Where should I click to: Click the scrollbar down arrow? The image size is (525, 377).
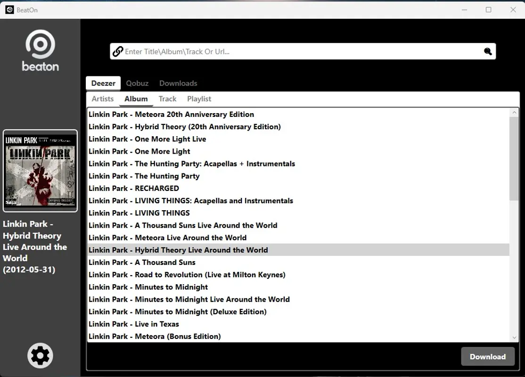[x=515, y=337]
